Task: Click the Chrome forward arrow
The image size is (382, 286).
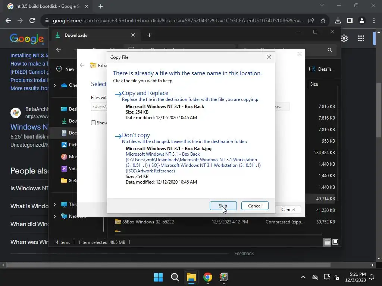Action: click(20, 21)
